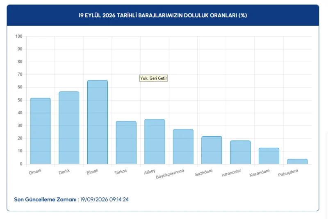
Task: Select the Sazlıdere bar
Action: click(x=212, y=150)
